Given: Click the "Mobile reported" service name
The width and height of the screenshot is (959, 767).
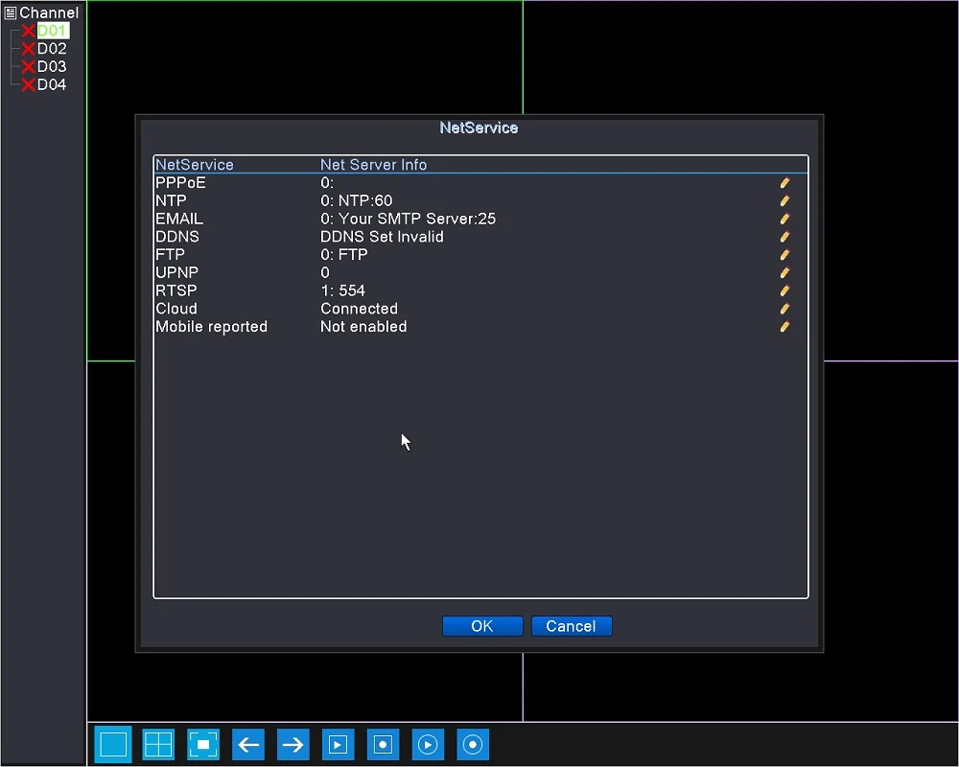Looking at the screenshot, I should [x=212, y=327].
